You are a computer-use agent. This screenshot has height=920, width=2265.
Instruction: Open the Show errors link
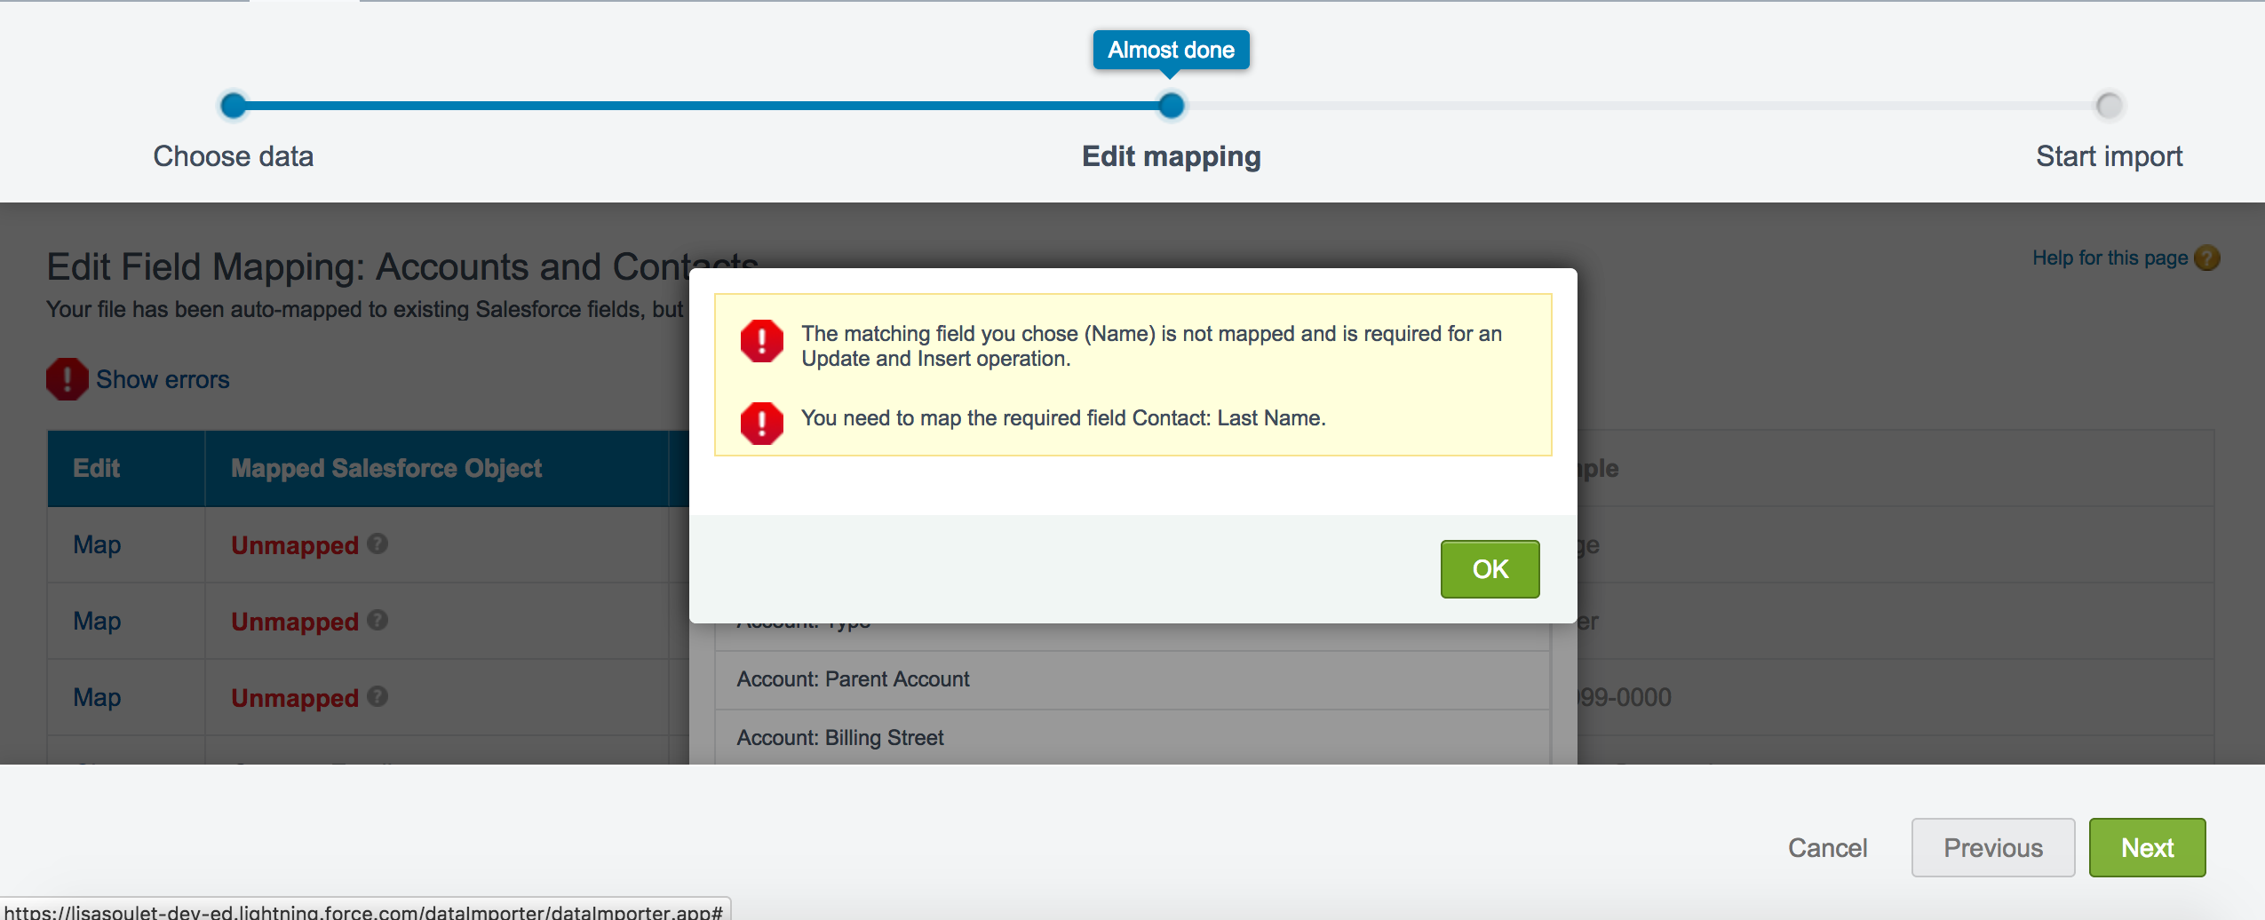click(x=163, y=379)
